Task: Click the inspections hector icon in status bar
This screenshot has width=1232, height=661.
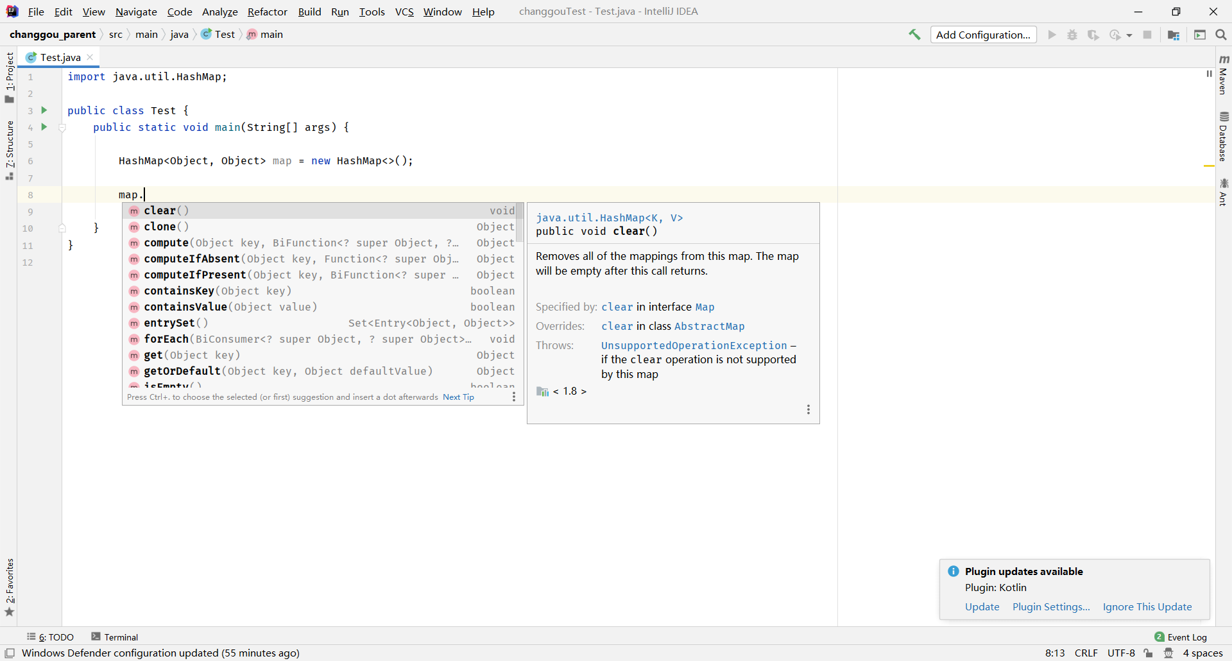Action: [x=1168, y=653]
